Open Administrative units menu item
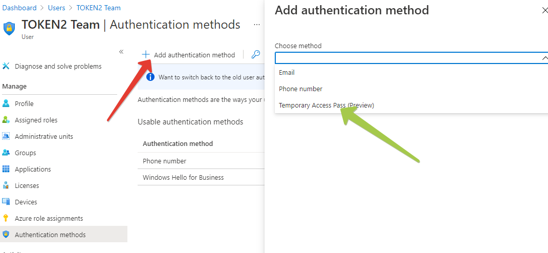Viewport: 548px width, 253px height. click(x=44, y=136)
